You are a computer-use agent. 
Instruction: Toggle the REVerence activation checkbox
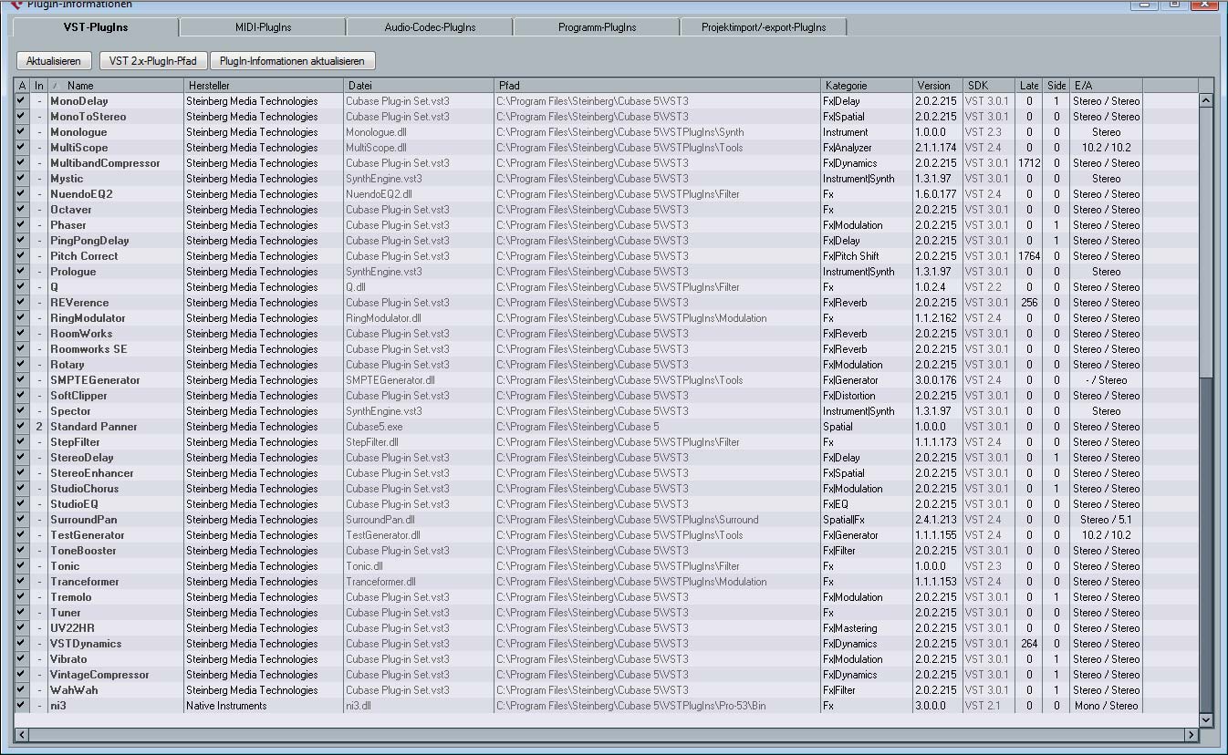pyautogui.click(x=22, y=303)
